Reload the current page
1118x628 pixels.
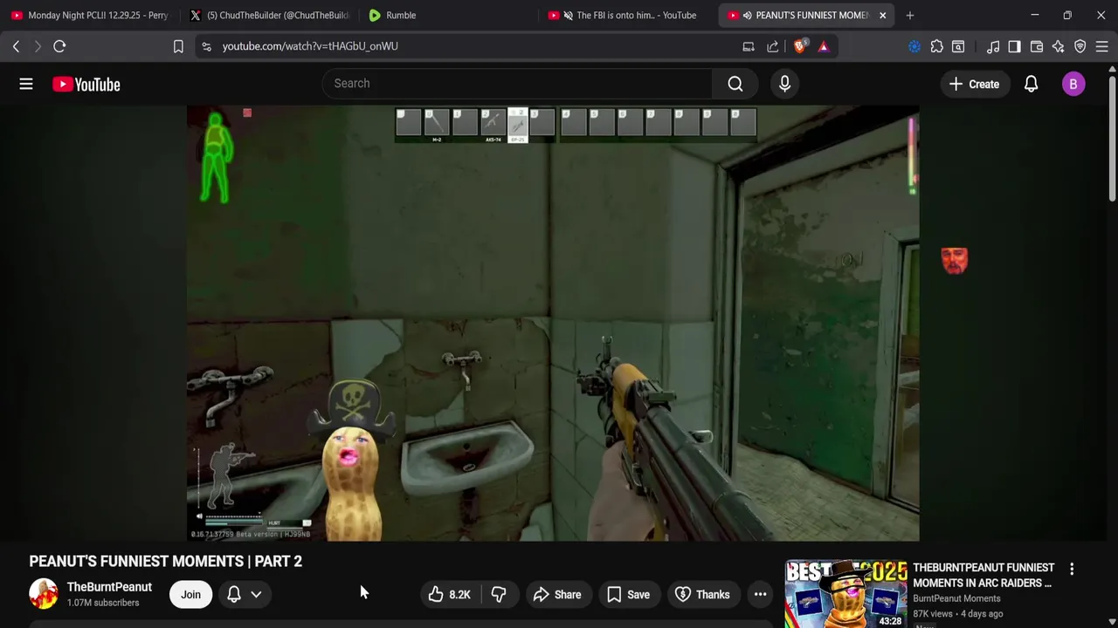59,46
